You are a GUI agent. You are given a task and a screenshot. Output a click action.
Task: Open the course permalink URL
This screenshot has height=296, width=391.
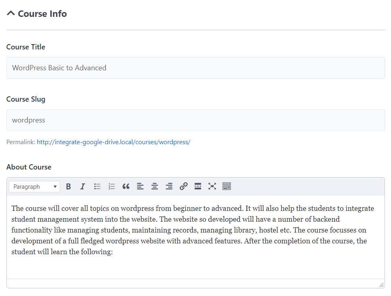click(114, 142)
